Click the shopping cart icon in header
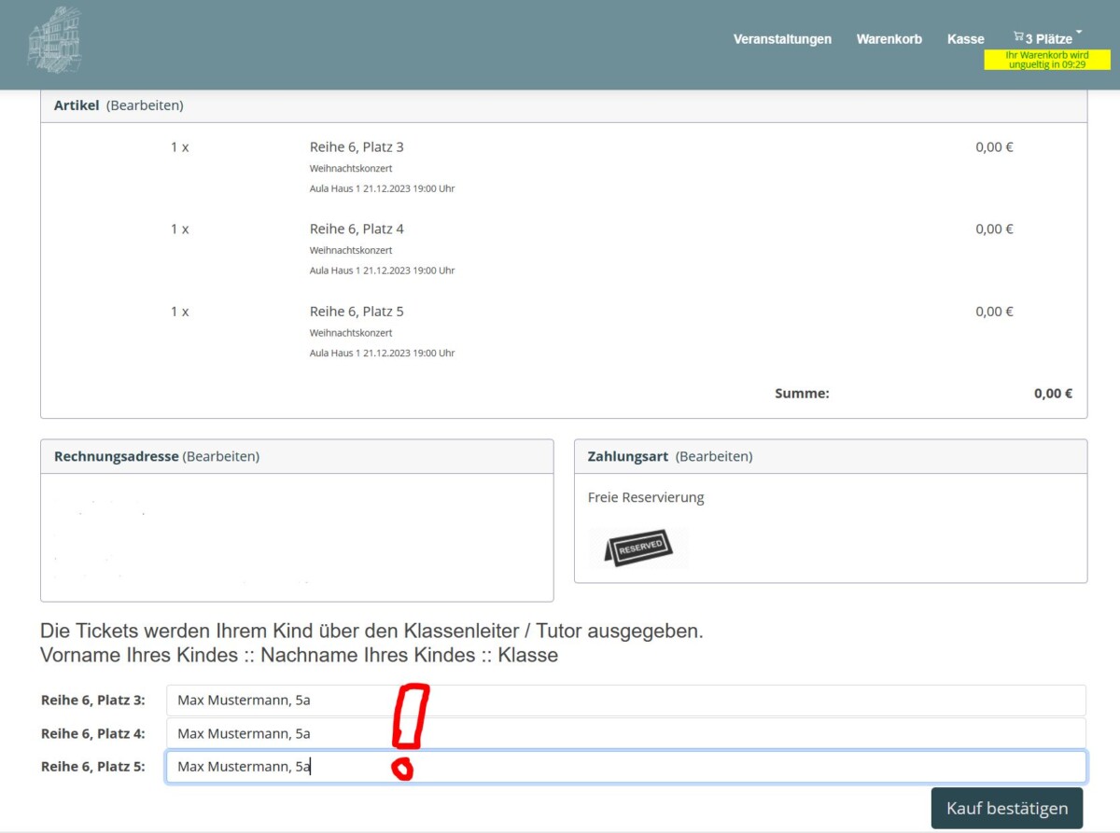1120x833 pixels. pos(1018,37)
